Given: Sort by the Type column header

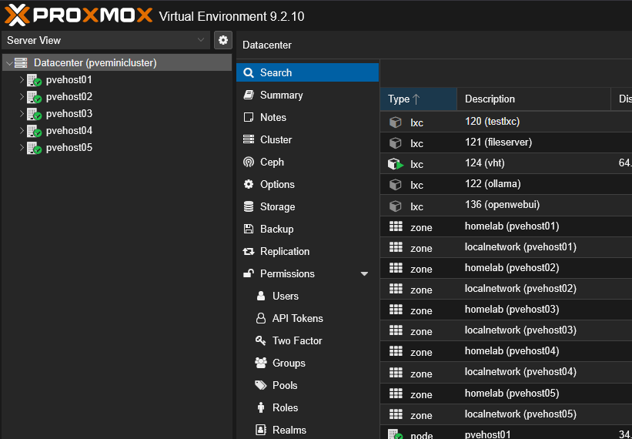Looking at the screenshot, I should tap(418, 99).
